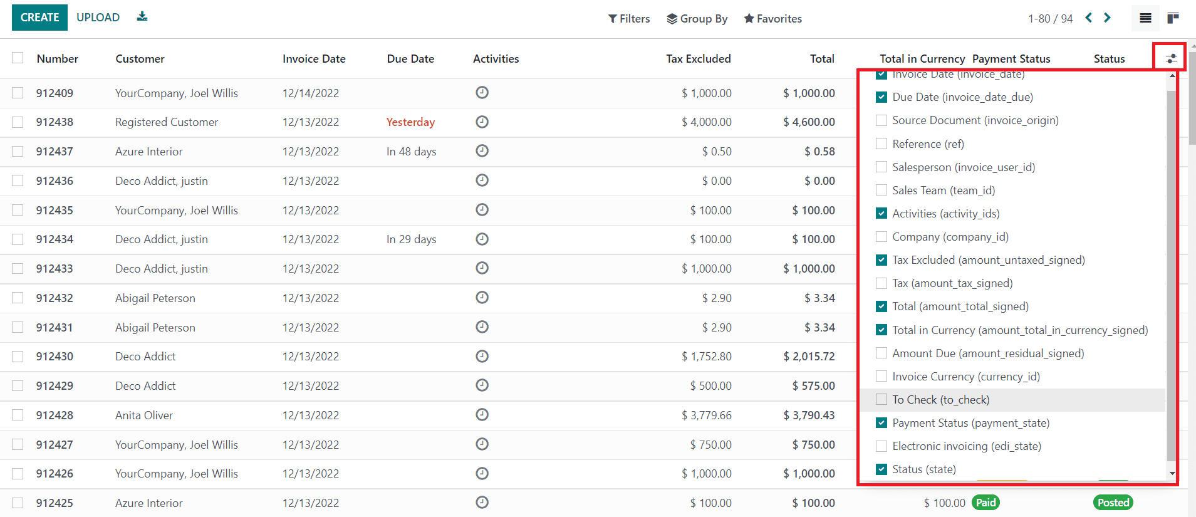Expand the Group By menu
1196x517 pixels.
[697, 19]
